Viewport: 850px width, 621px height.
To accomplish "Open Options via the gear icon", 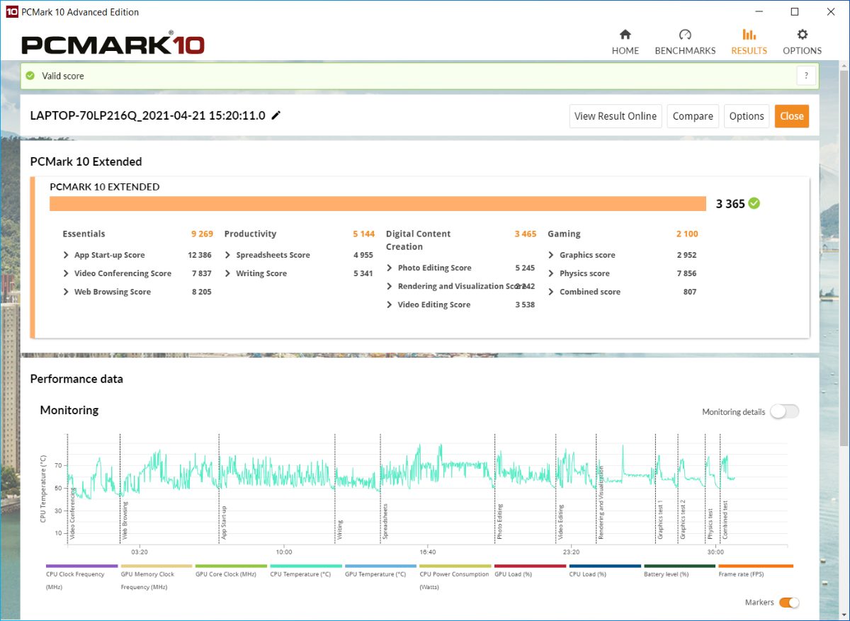I will tap(802, 35).
